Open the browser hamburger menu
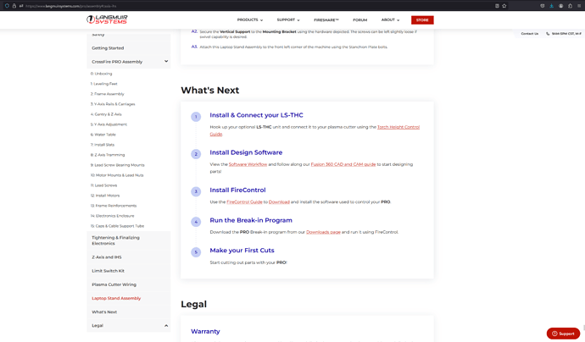Image resolution: width=585 pixels, height=342 pixels. tap(579, 6)
